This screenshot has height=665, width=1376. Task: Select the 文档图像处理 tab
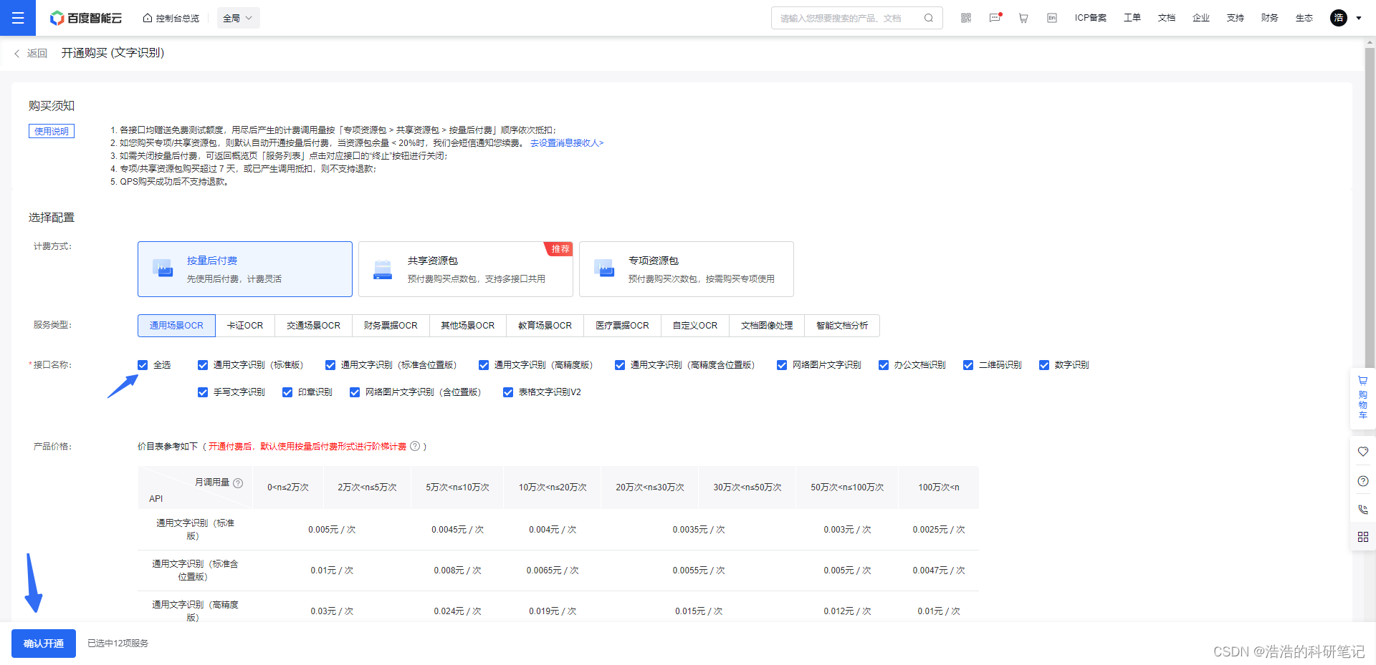(767, 326)
